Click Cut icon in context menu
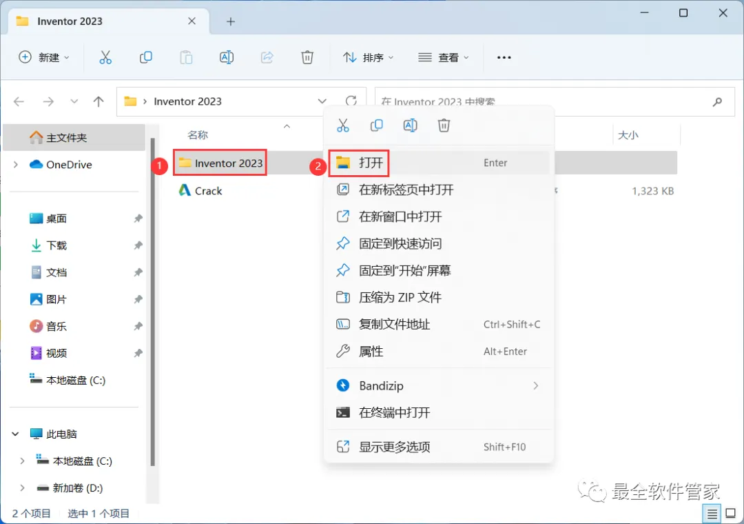Viewport: 744px width, 524px height. pyautogui.click(x=342, y=125)
